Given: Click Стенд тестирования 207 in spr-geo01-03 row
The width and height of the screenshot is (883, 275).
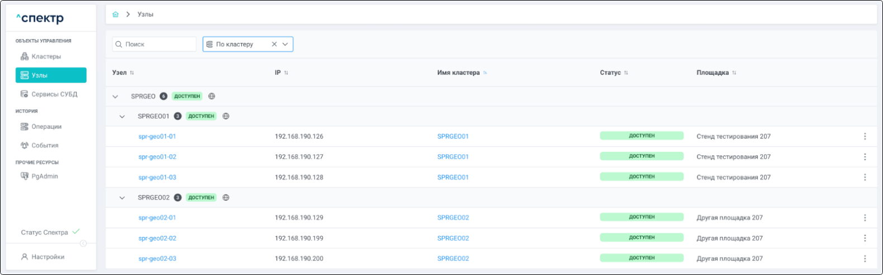Looking at the screenshot, I should pos(733,178).
